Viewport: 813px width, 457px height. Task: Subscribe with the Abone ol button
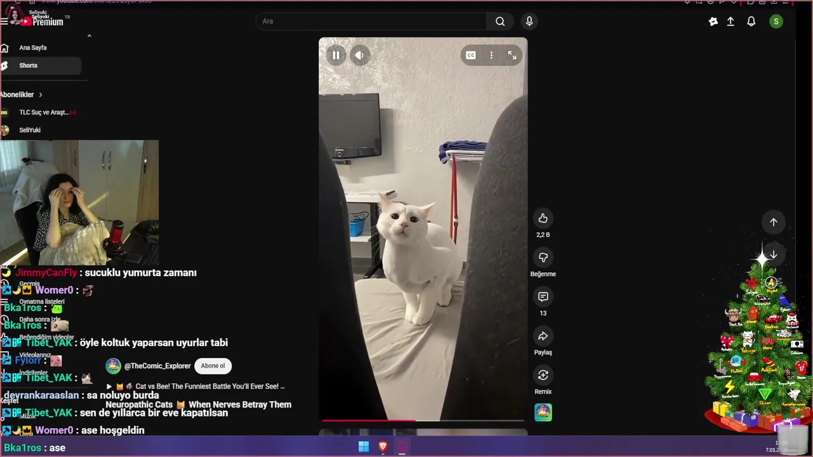pos(213,366)
